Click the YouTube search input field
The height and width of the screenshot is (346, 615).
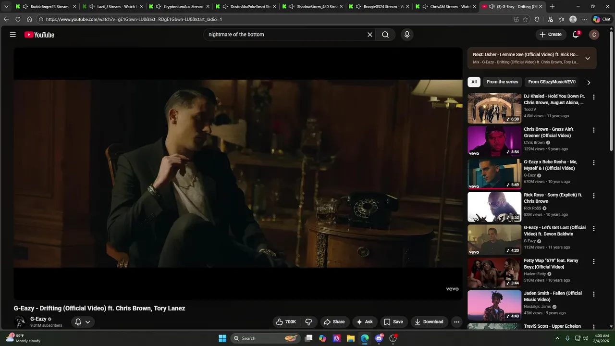pyautogui.click(x=286, y=35)
